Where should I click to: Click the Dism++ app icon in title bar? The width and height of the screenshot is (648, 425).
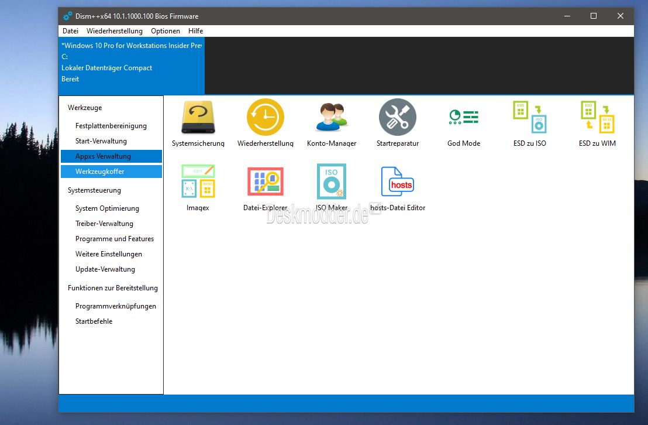(x=67, y=16)
